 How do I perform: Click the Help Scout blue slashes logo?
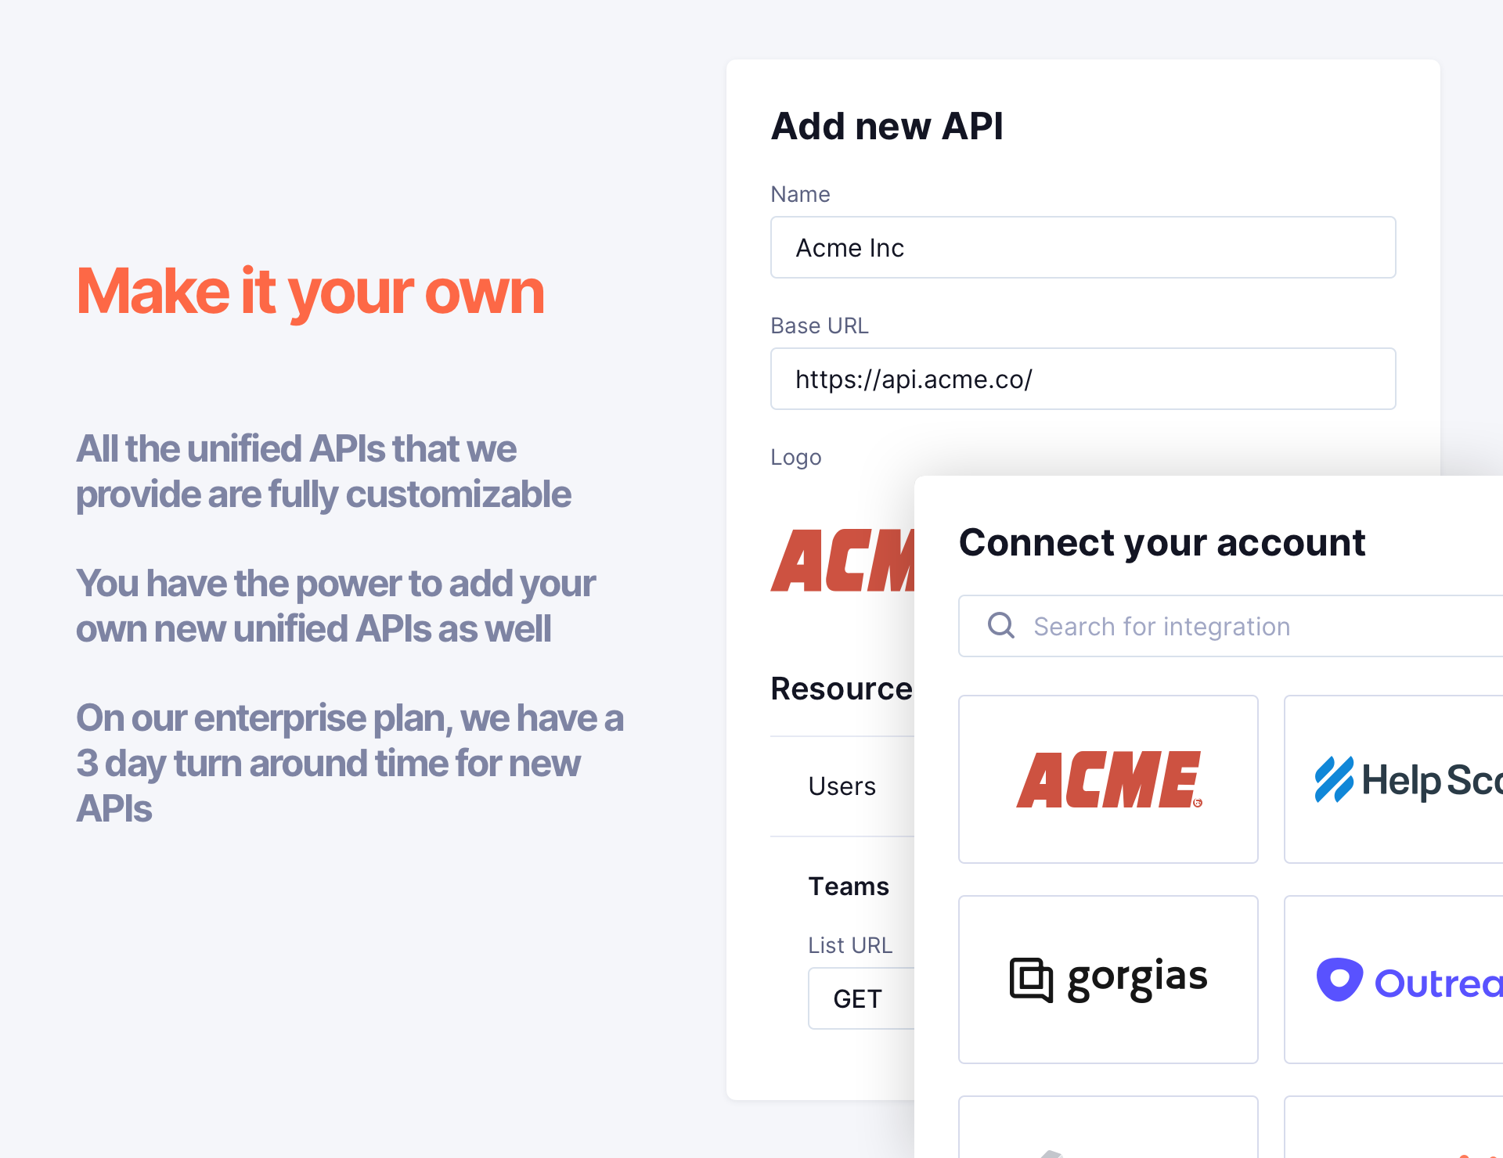point(1334,779)
